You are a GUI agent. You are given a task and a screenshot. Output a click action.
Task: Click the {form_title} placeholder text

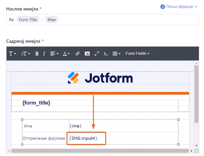[36, 103]
